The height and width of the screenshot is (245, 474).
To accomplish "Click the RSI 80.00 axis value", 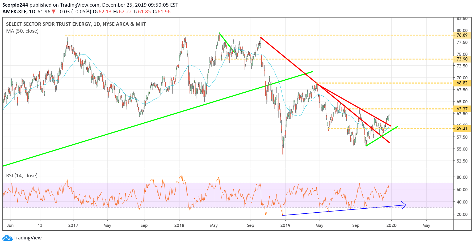I will pyautogui.click(x=462, y=177).
